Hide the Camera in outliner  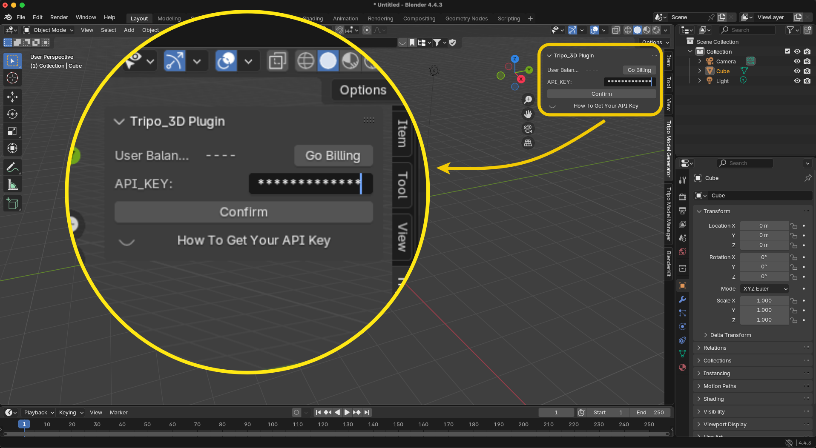(797, 61)
